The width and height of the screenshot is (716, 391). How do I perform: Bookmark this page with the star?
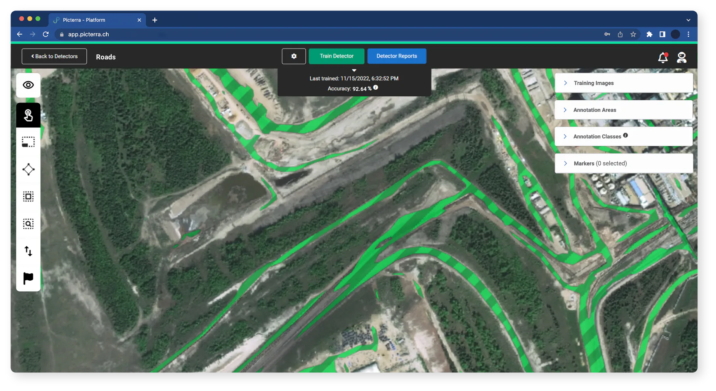(633, 34)
